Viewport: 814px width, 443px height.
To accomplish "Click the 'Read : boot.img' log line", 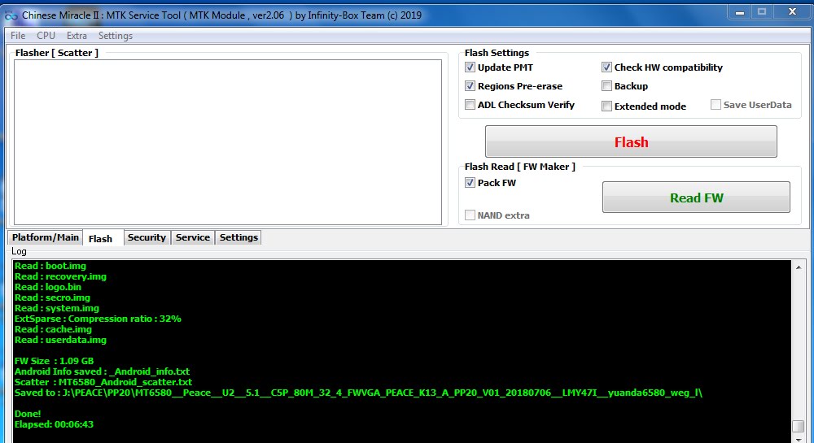I will pos(50,266).
